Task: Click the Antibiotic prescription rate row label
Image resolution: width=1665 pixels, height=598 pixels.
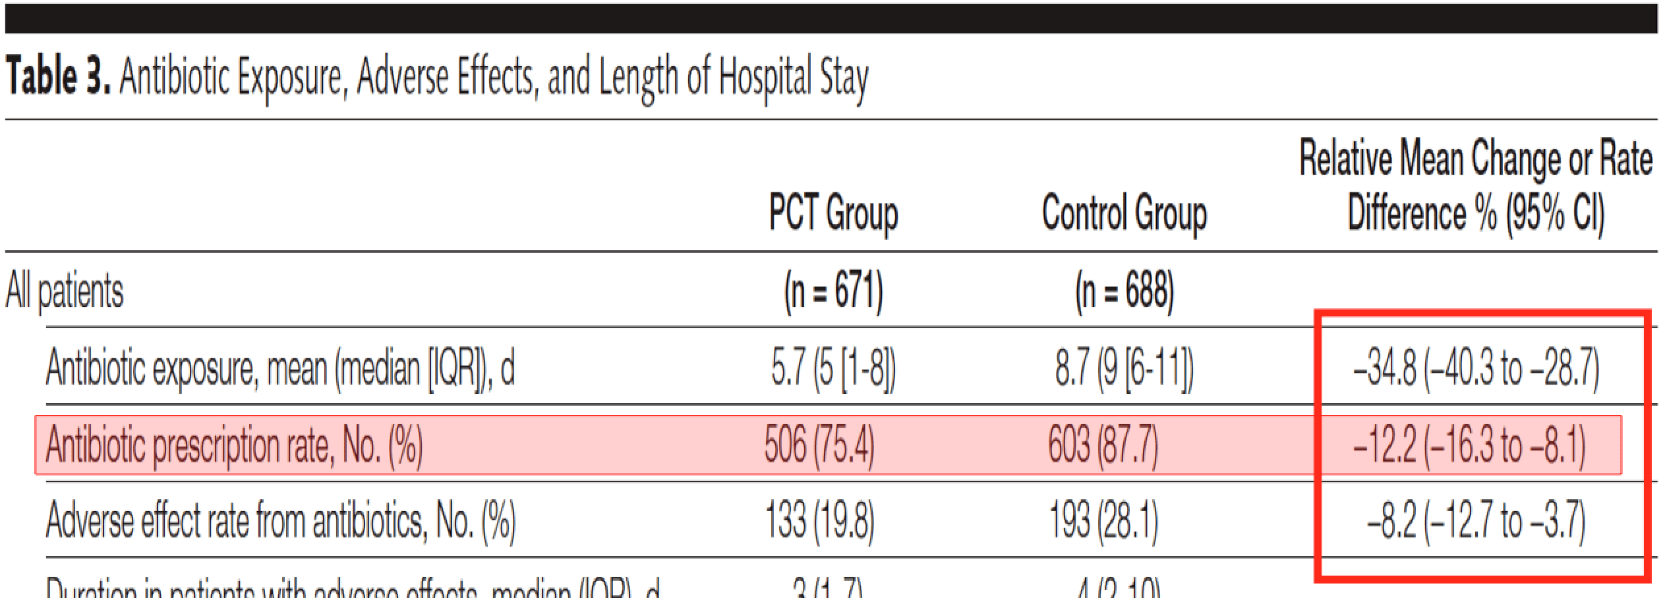Action: (x=234, y=445)
